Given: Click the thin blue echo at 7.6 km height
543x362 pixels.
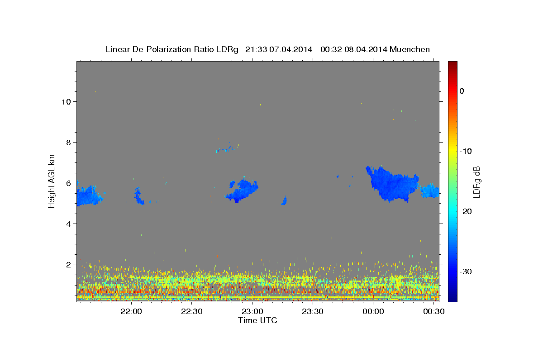Looking at the screenshot, I should click(225, 149).
